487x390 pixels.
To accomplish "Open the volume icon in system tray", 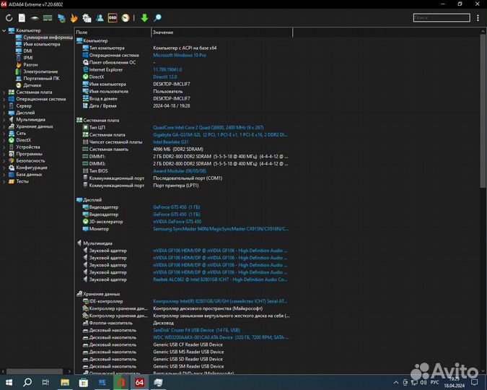I will (424, 382).
